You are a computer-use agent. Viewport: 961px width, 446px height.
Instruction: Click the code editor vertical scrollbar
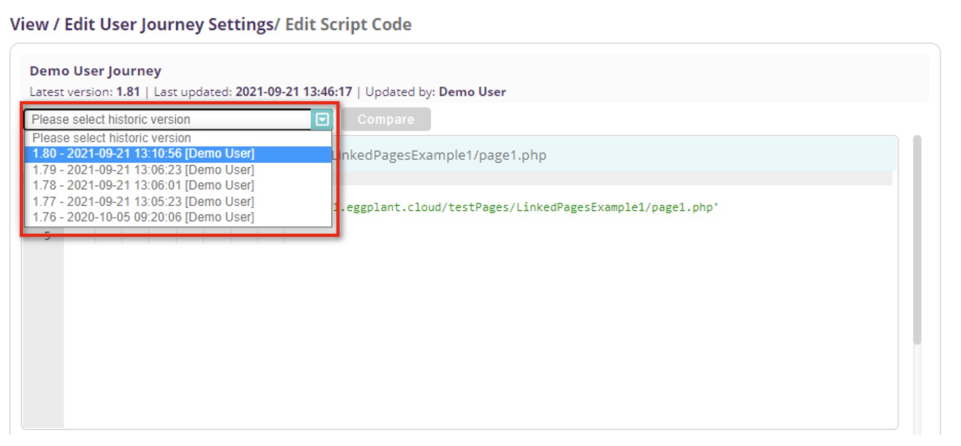[917, 239]
